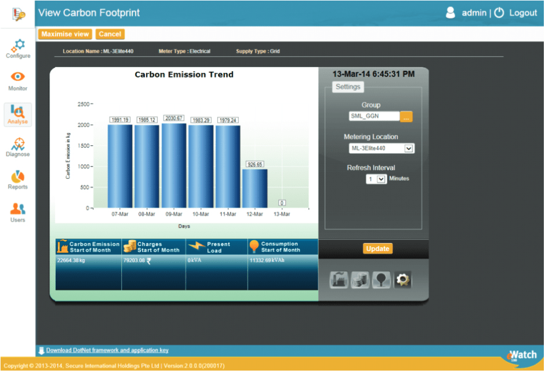Image resolution: width=545 pixels, height=371 pixels.
Task: Click the Maximise view button
Action: pos(66,34)
